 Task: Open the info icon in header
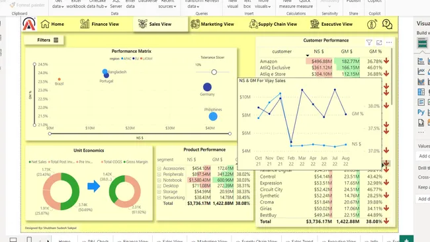click(x=372, y=24)
